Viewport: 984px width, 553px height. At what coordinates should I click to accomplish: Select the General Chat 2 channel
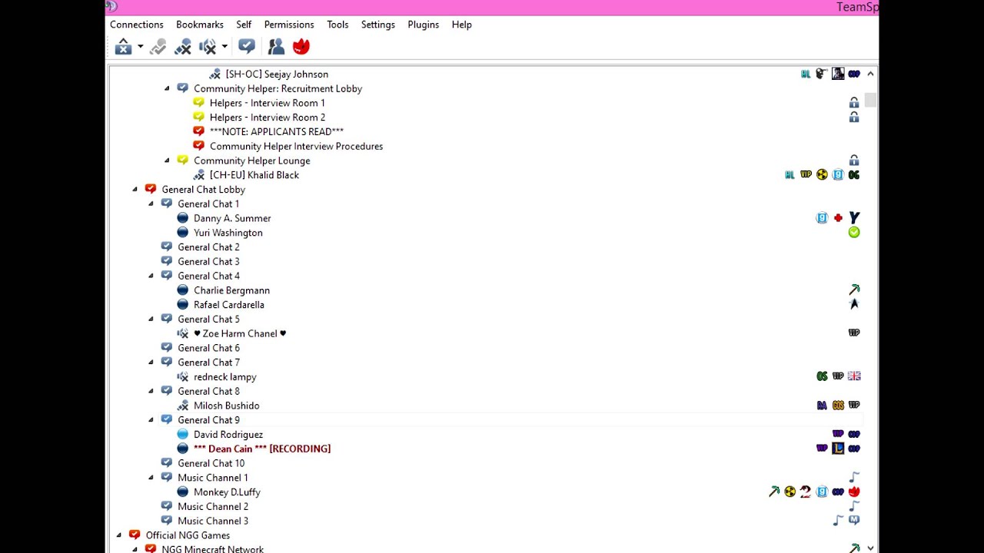pyautogui.click(x=208, y=247)
